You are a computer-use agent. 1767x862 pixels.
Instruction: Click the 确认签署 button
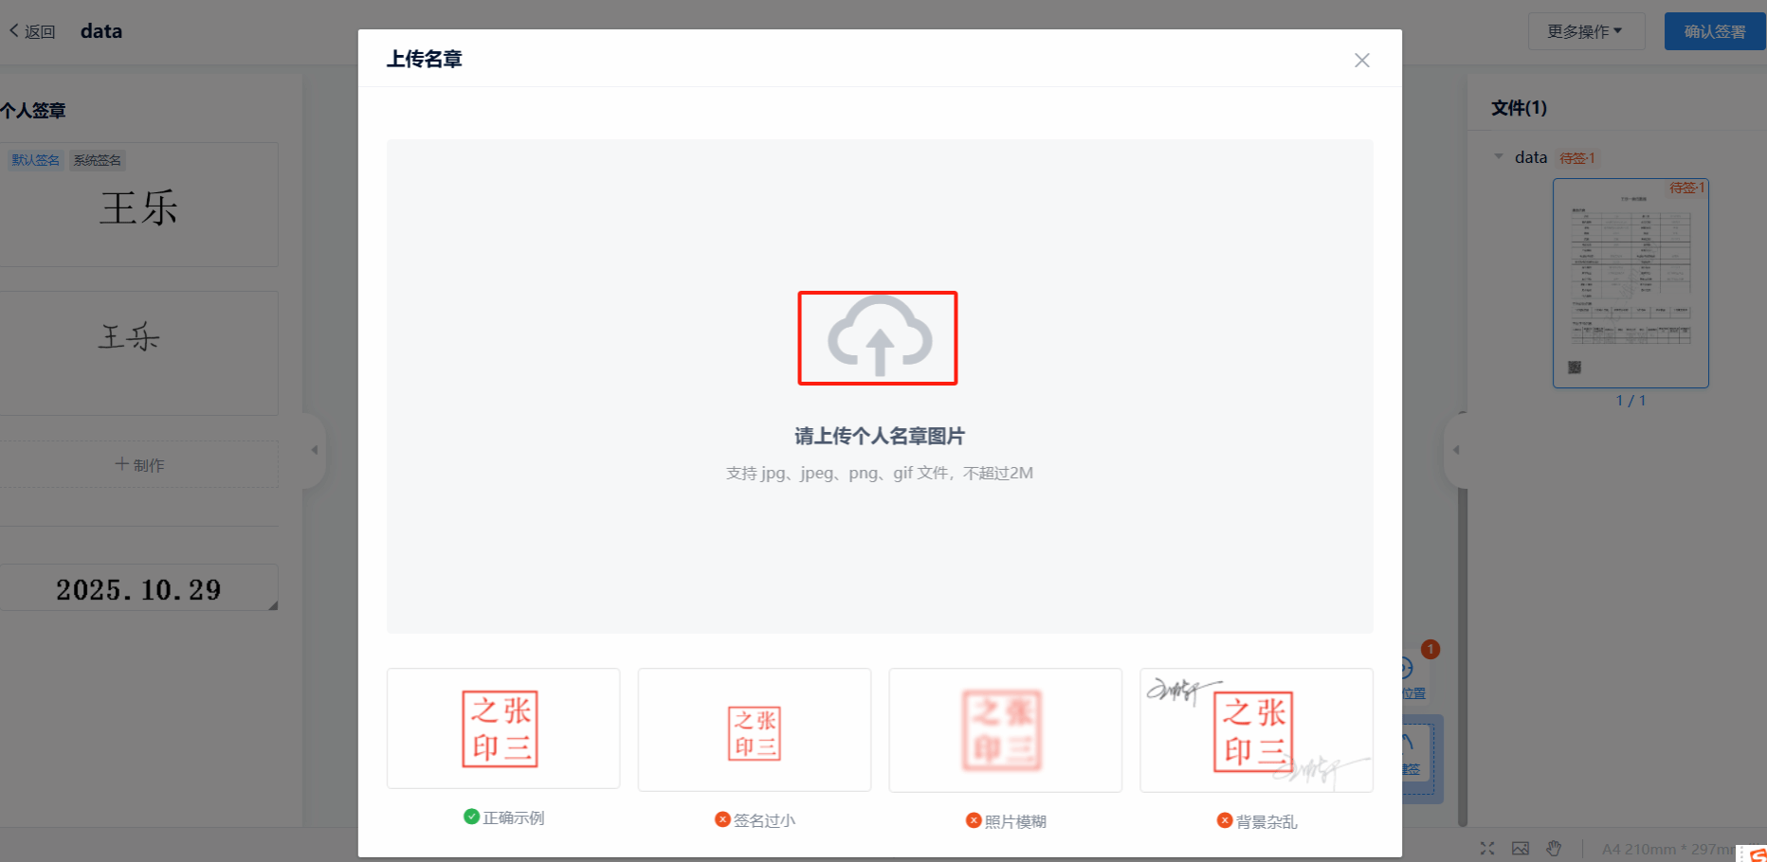(x=1714, y=31)
